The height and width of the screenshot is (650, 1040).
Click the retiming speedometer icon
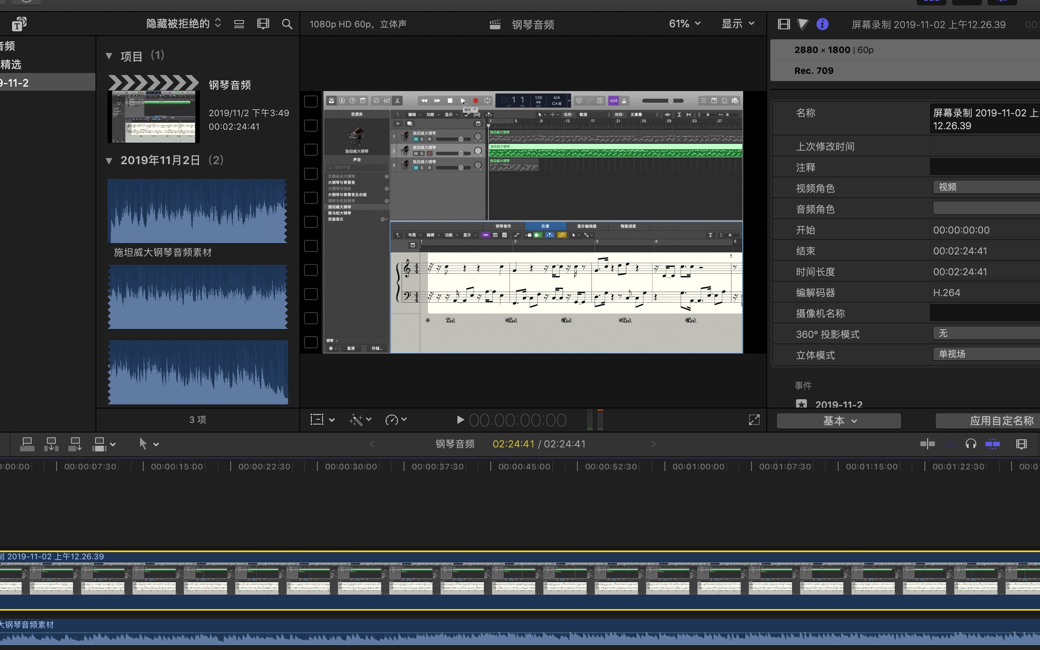pos(392,420)
